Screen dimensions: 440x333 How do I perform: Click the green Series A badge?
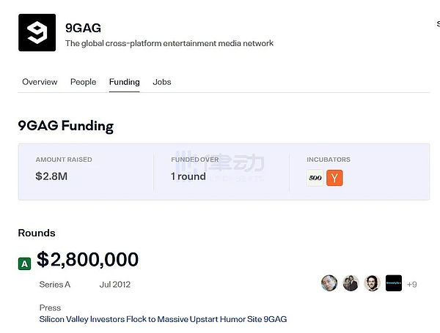tap(25, 263)
